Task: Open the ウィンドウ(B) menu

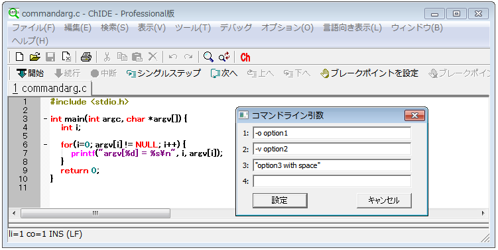Action: click(x=416, y=28)
